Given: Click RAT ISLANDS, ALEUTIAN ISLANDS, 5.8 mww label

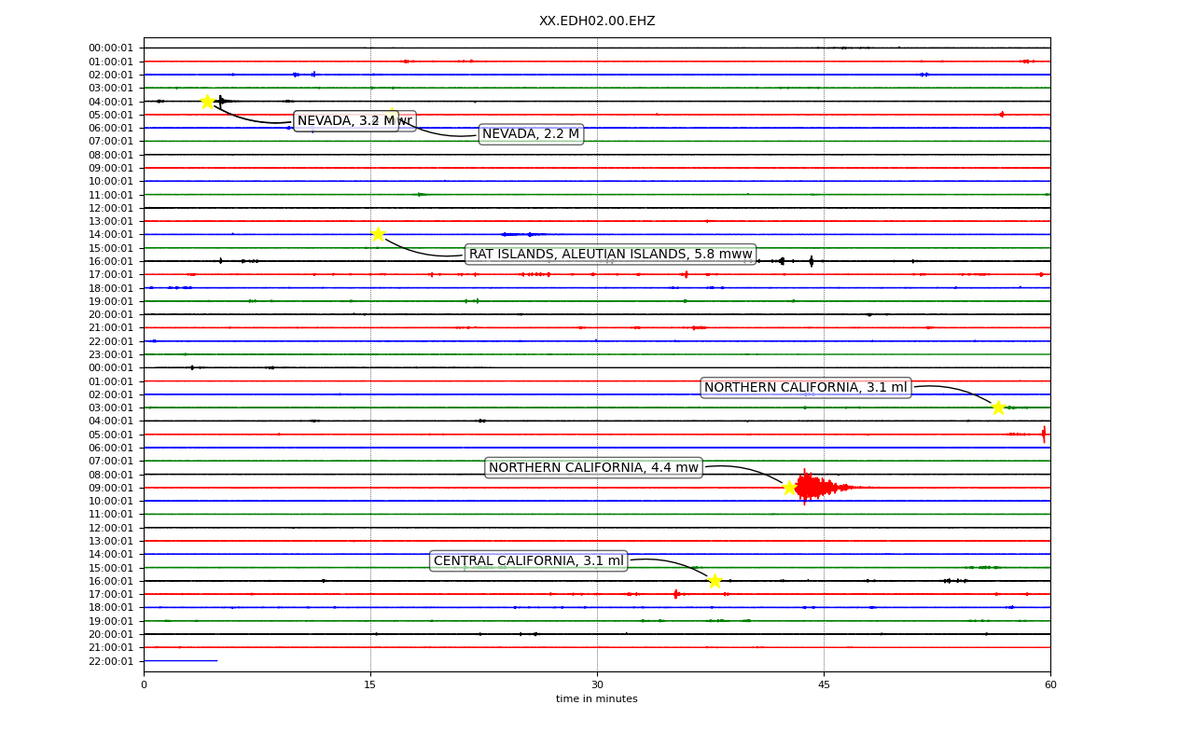Looking at the screenshot, I should [610, 255].
